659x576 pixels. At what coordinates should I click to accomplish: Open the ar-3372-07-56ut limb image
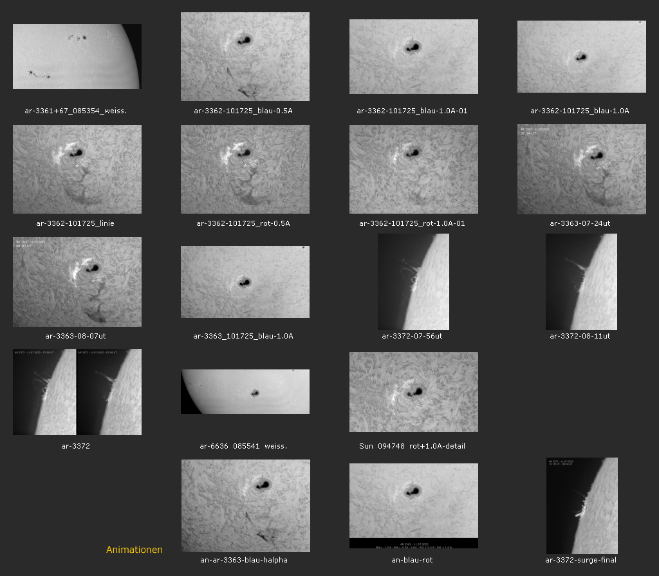[x=413, y=282]
